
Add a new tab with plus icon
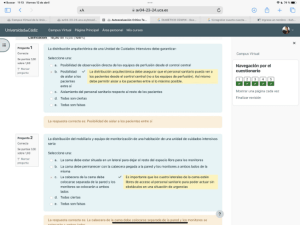279,10
